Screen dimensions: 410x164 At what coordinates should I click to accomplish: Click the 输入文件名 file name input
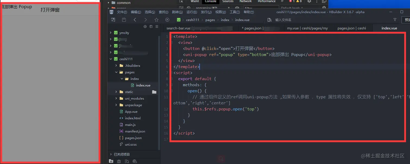[283, 20]
